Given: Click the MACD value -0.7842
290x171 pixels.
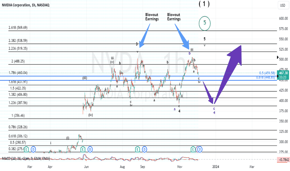Looking at the screenshot, I should pyautogui.click(x=283, y=159).
